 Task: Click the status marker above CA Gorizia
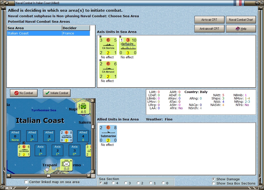click(x=100, y=36)
